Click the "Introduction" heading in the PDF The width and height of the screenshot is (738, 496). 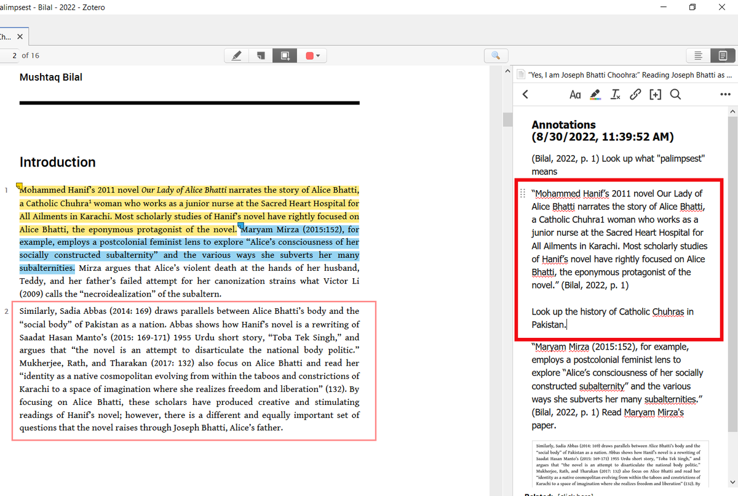(58, 162)
